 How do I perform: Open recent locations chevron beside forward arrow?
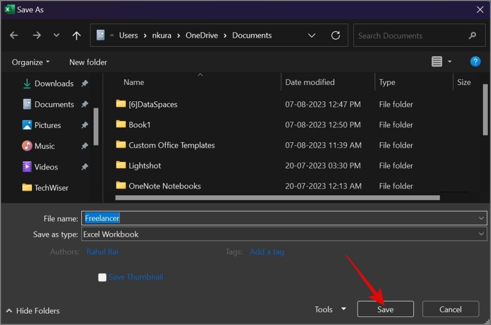[x=56, y=35]
